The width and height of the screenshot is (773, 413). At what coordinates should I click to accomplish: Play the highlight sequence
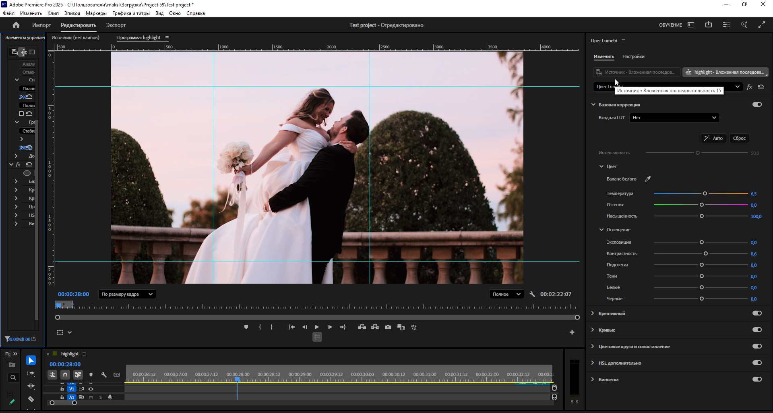317,327
